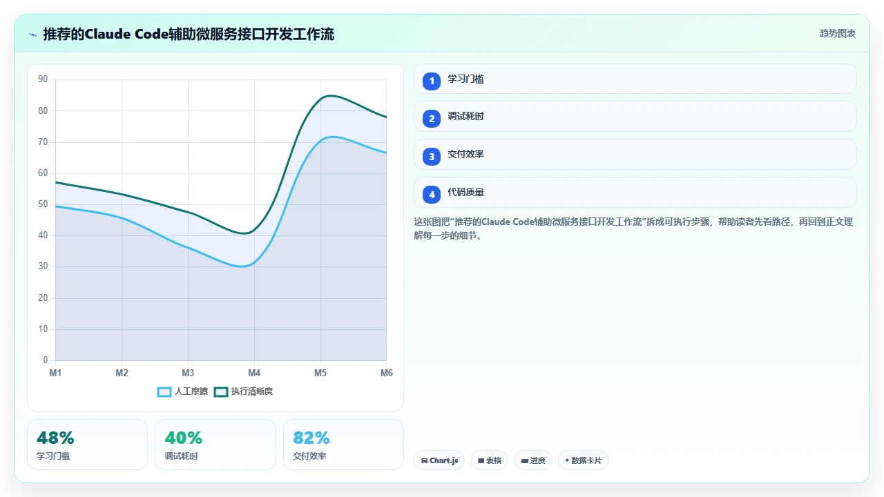Click the M3 x-axis label
884x497 pixels.
[x=188, y=373]
